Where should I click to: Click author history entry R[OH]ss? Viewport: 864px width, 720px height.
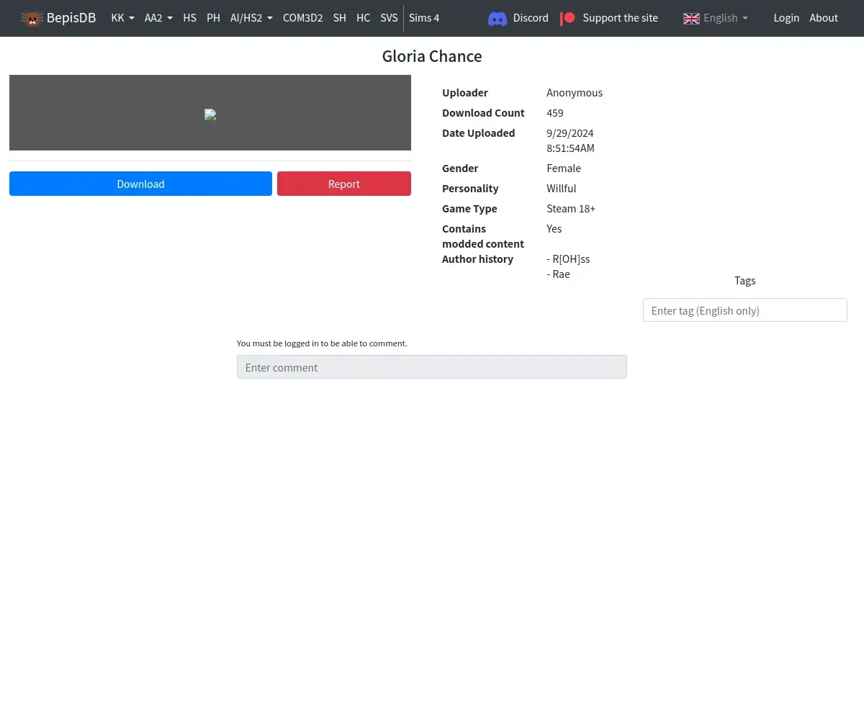(x=568, y=259)
